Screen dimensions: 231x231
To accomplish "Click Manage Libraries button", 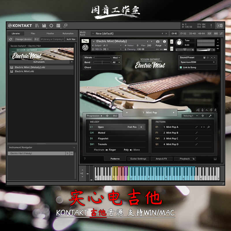I will [24, 39].
